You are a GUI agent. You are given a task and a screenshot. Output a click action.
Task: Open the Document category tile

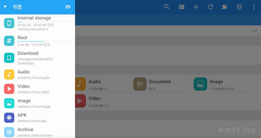coord(162,84)
